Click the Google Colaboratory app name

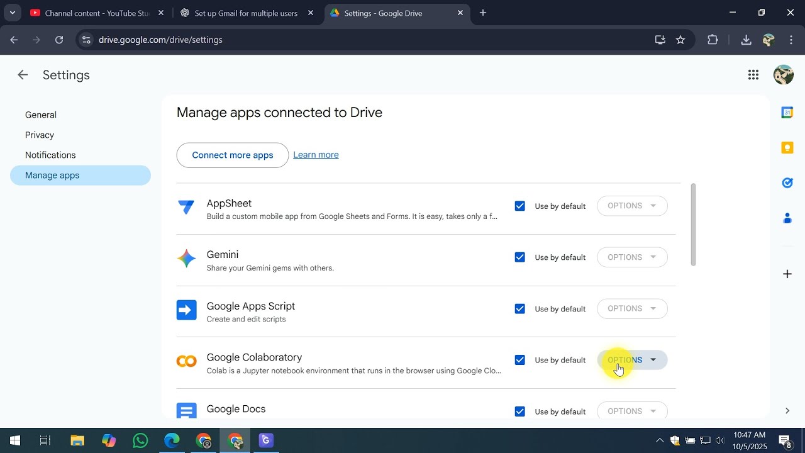coord(254,357)
